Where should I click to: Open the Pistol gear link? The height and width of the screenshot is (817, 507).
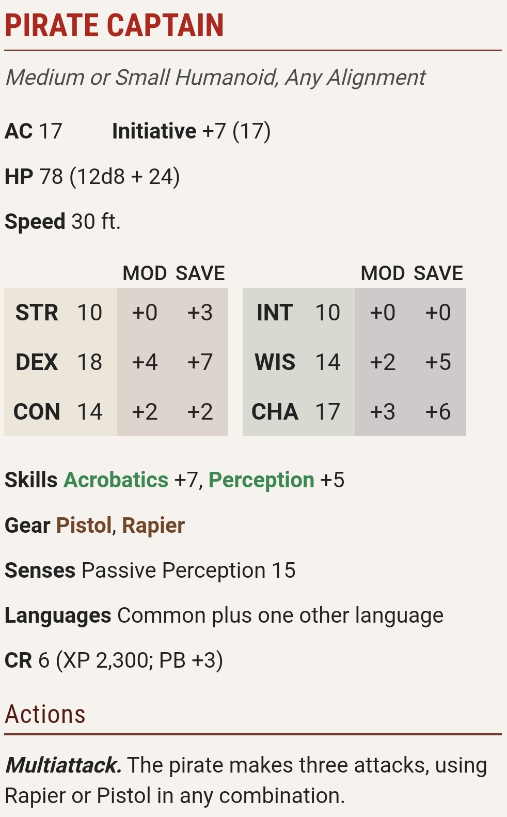coord(84,526)
